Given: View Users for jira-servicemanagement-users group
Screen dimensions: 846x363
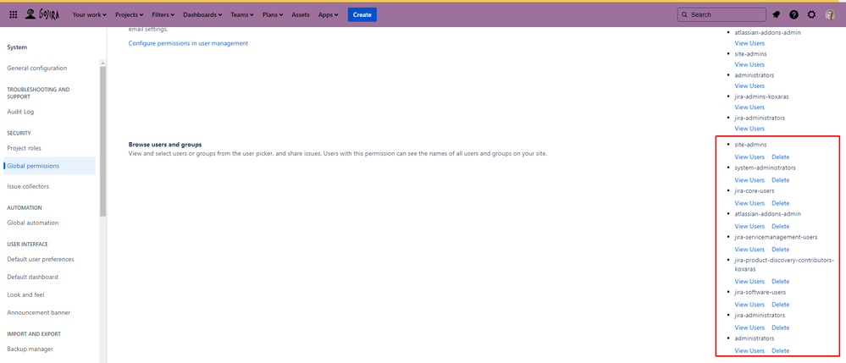Looking at the screenshot, I should tap(749, 250).
